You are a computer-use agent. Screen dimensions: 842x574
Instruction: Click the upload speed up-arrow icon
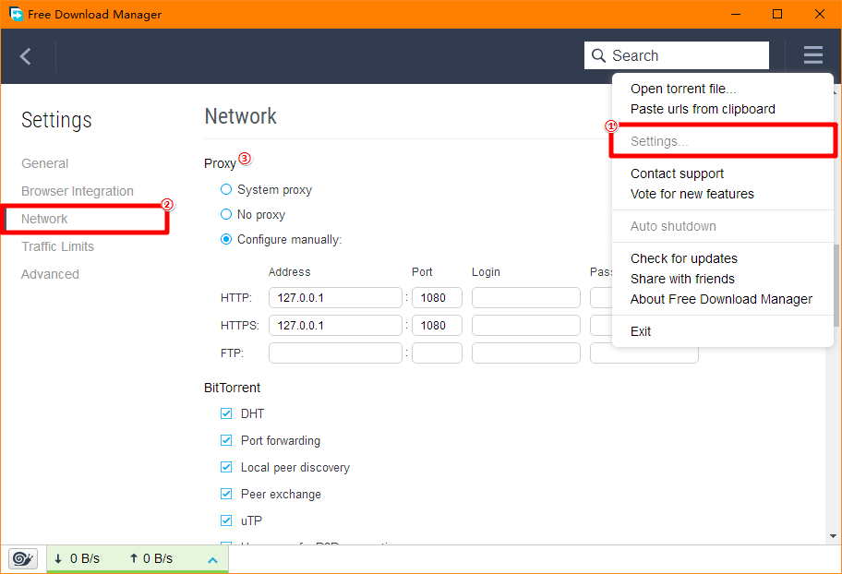[134, 558]
